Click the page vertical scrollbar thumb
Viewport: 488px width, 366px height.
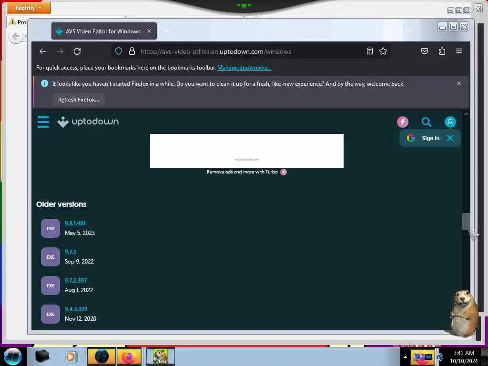click(x=466, y=221)
